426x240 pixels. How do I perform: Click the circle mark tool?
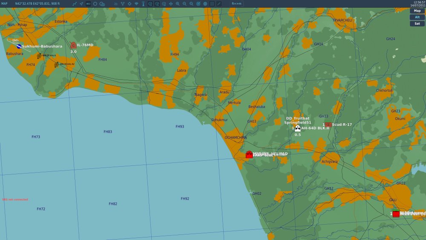click(95, 3)
